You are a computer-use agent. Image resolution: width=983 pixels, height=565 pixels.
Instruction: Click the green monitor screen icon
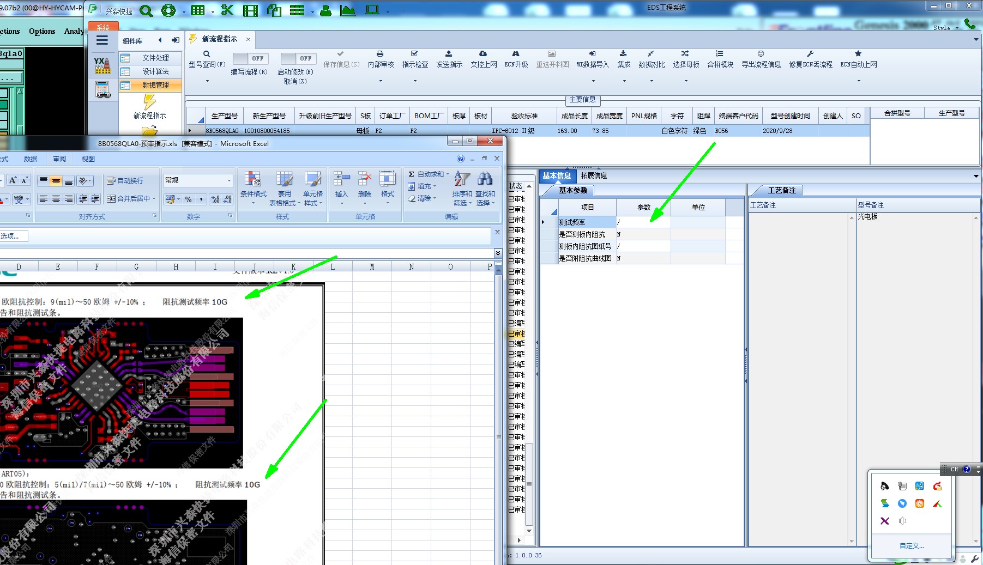click(x=372, y=10)
